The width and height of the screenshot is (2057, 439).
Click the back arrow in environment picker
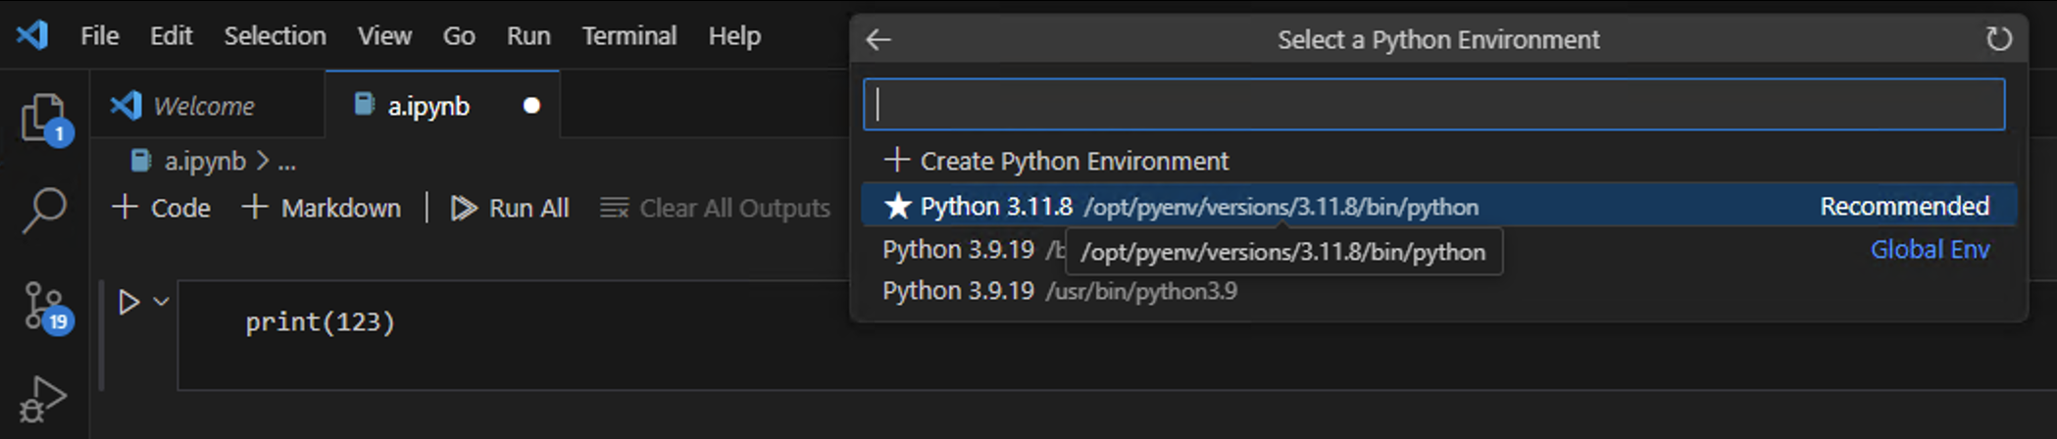coord(878,39)
